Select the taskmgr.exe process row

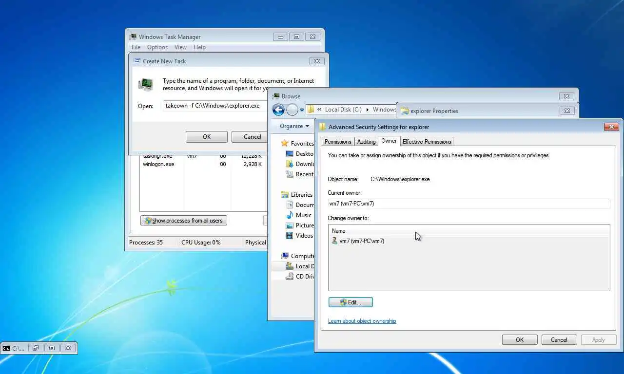pyautogui.click(x=203, y=156)
